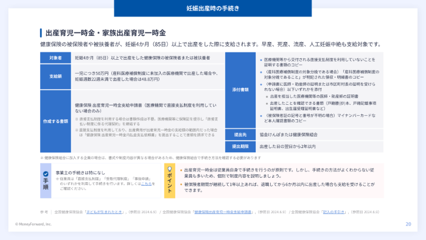Open the こちら link in the 手順 box
The width and height of the screenshot is (426, 240).
click(146, 184)
